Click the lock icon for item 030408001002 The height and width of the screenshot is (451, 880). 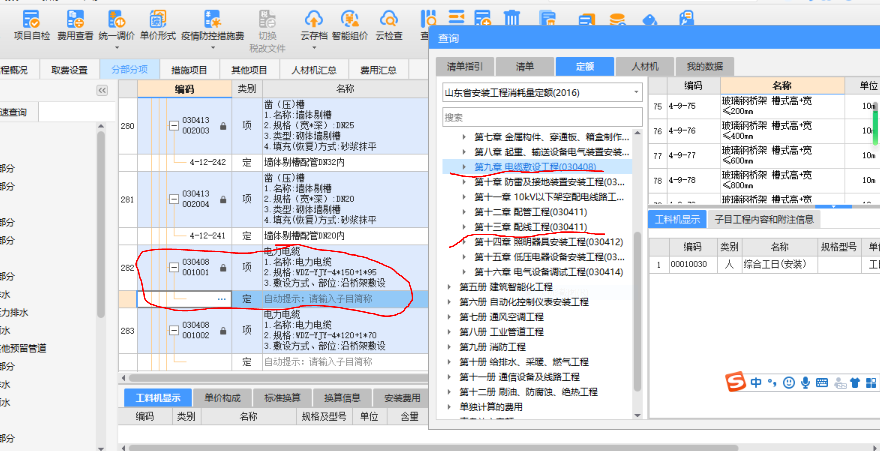223,331
